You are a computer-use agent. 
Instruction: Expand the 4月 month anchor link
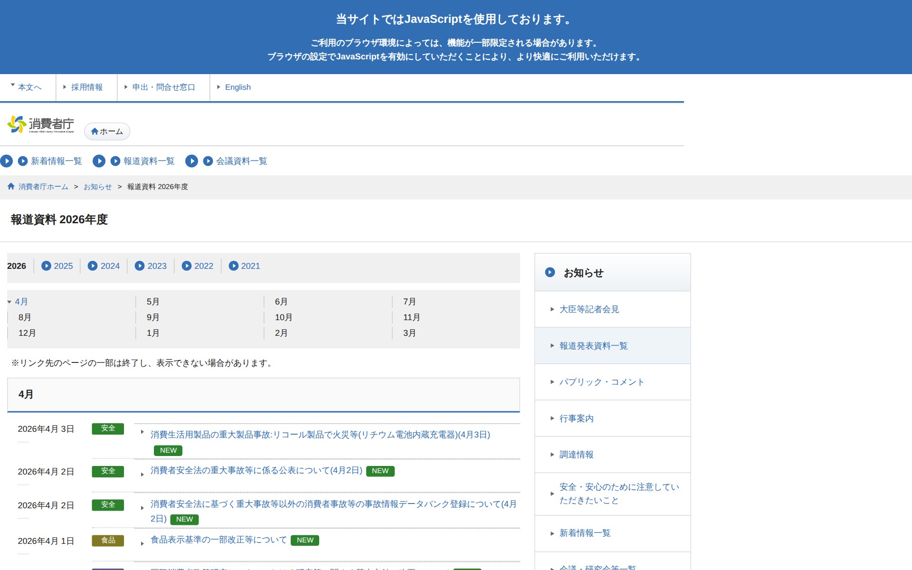[21, 302]
